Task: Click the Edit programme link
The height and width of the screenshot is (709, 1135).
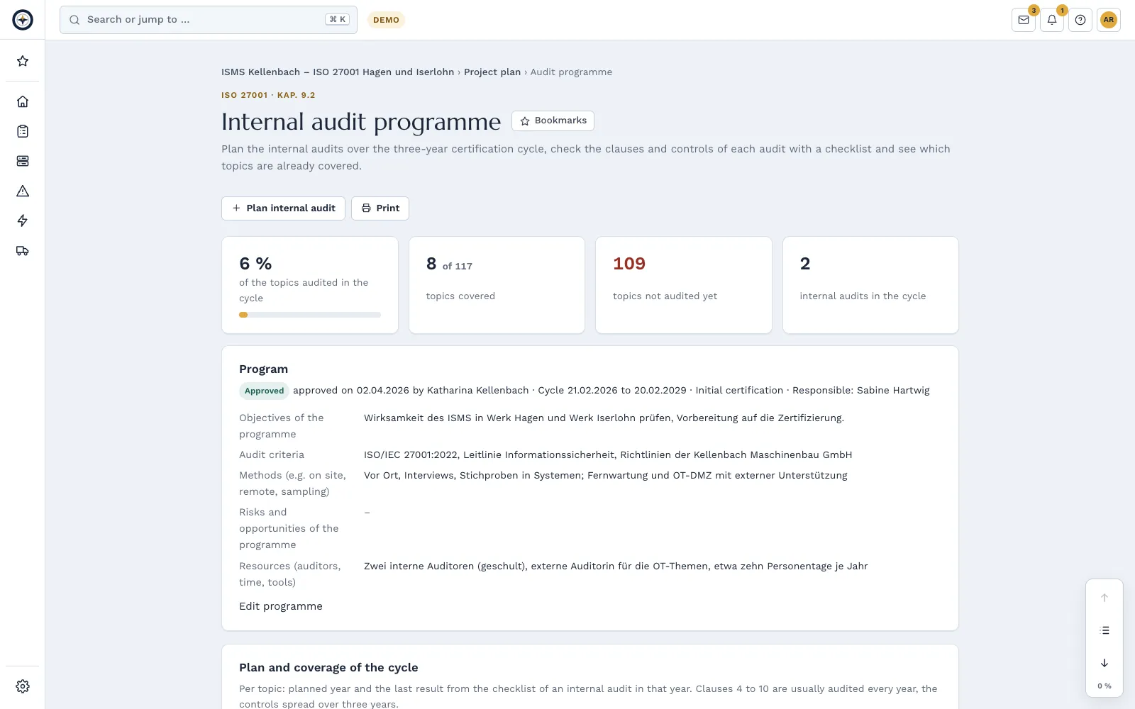Action: 281,606
